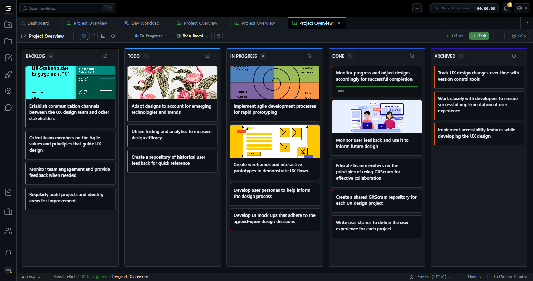This screenshot has height=281, width=533.
Task: Open the Main Board selector dropdown
Action: (x=192, y=36)
